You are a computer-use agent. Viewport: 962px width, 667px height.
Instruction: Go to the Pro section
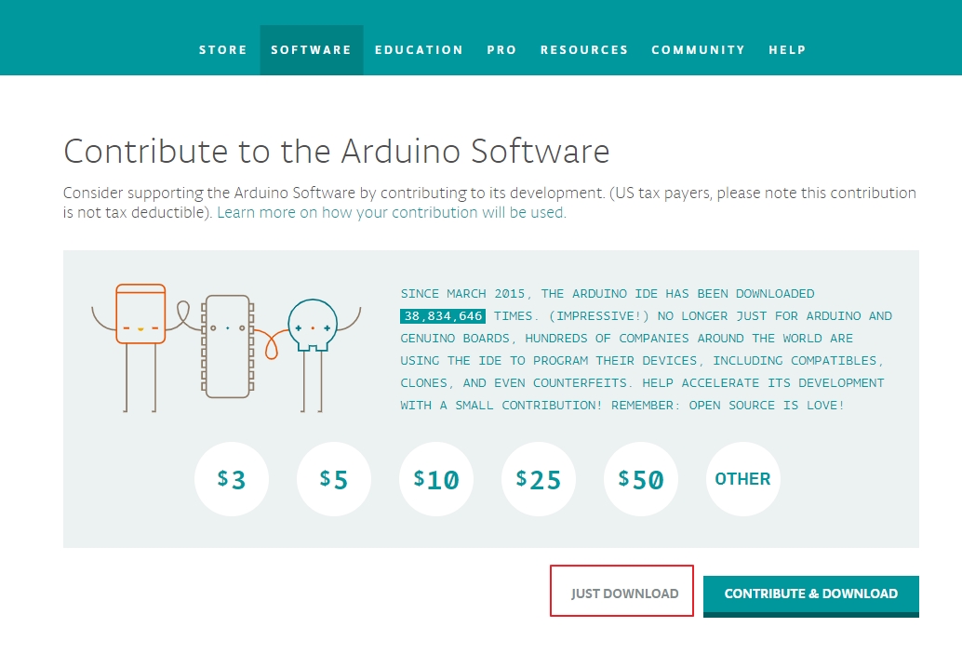[501, 50]
